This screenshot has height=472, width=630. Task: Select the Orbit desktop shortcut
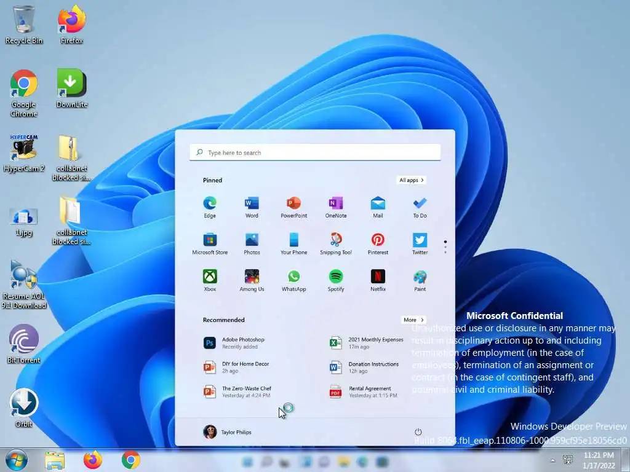tap(24, 408)
